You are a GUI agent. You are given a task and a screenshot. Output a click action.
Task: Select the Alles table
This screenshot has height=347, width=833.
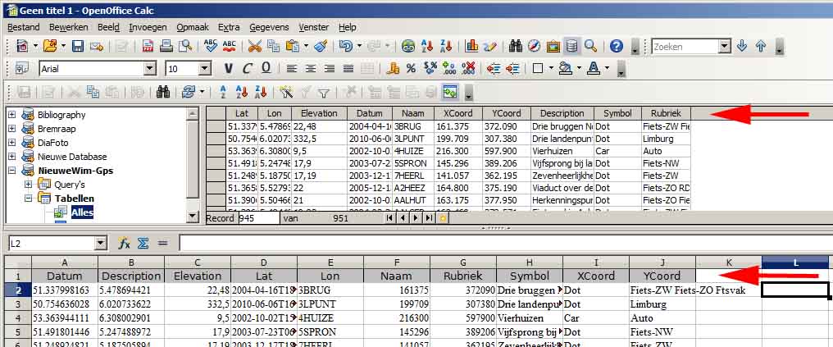click(82, 212)
